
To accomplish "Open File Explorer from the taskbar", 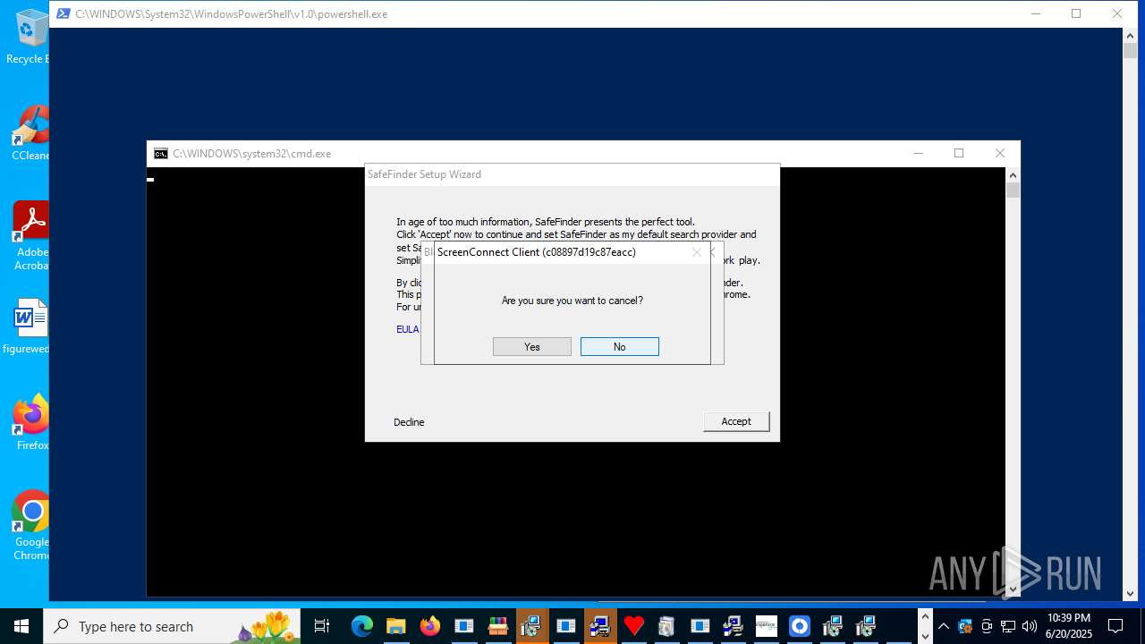I will point(395,626).
